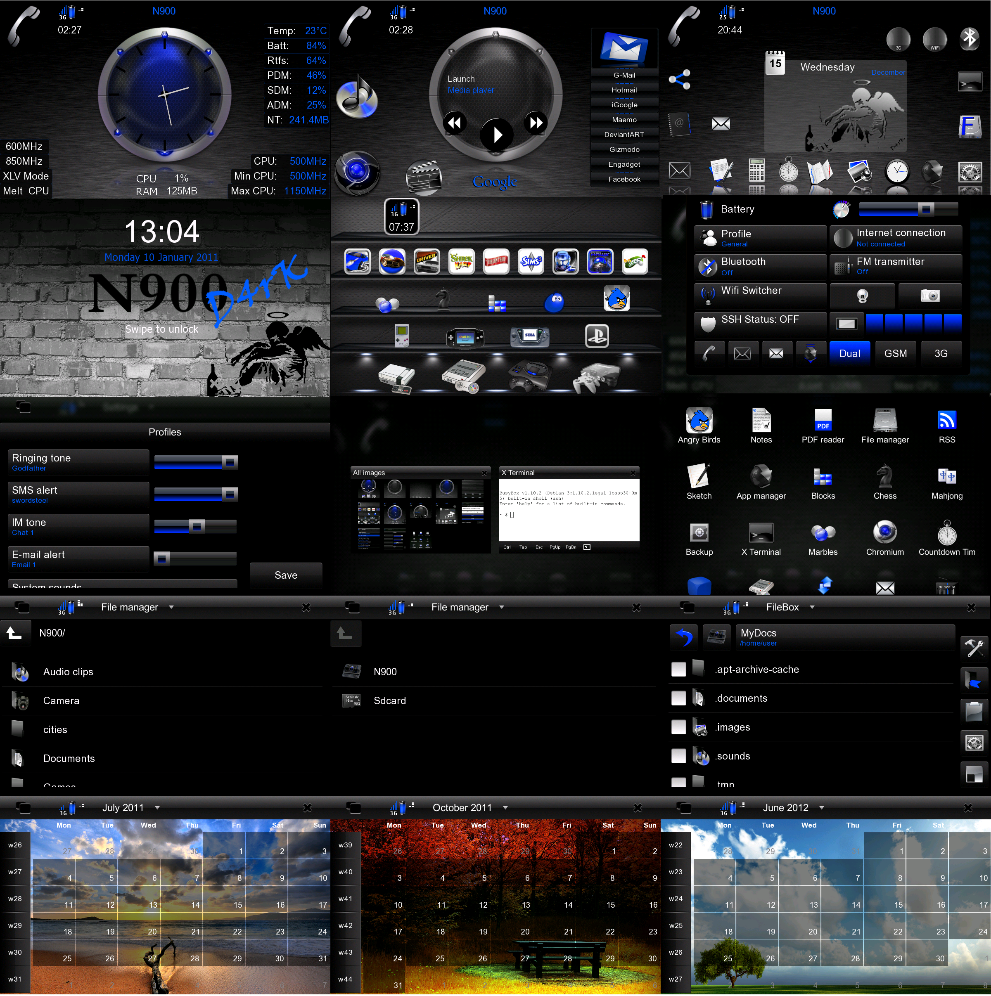Click the share icon on the desktop
The image size is (991, 996).
point(680,79)
